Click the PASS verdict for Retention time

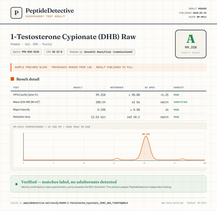tap(176, 117)
